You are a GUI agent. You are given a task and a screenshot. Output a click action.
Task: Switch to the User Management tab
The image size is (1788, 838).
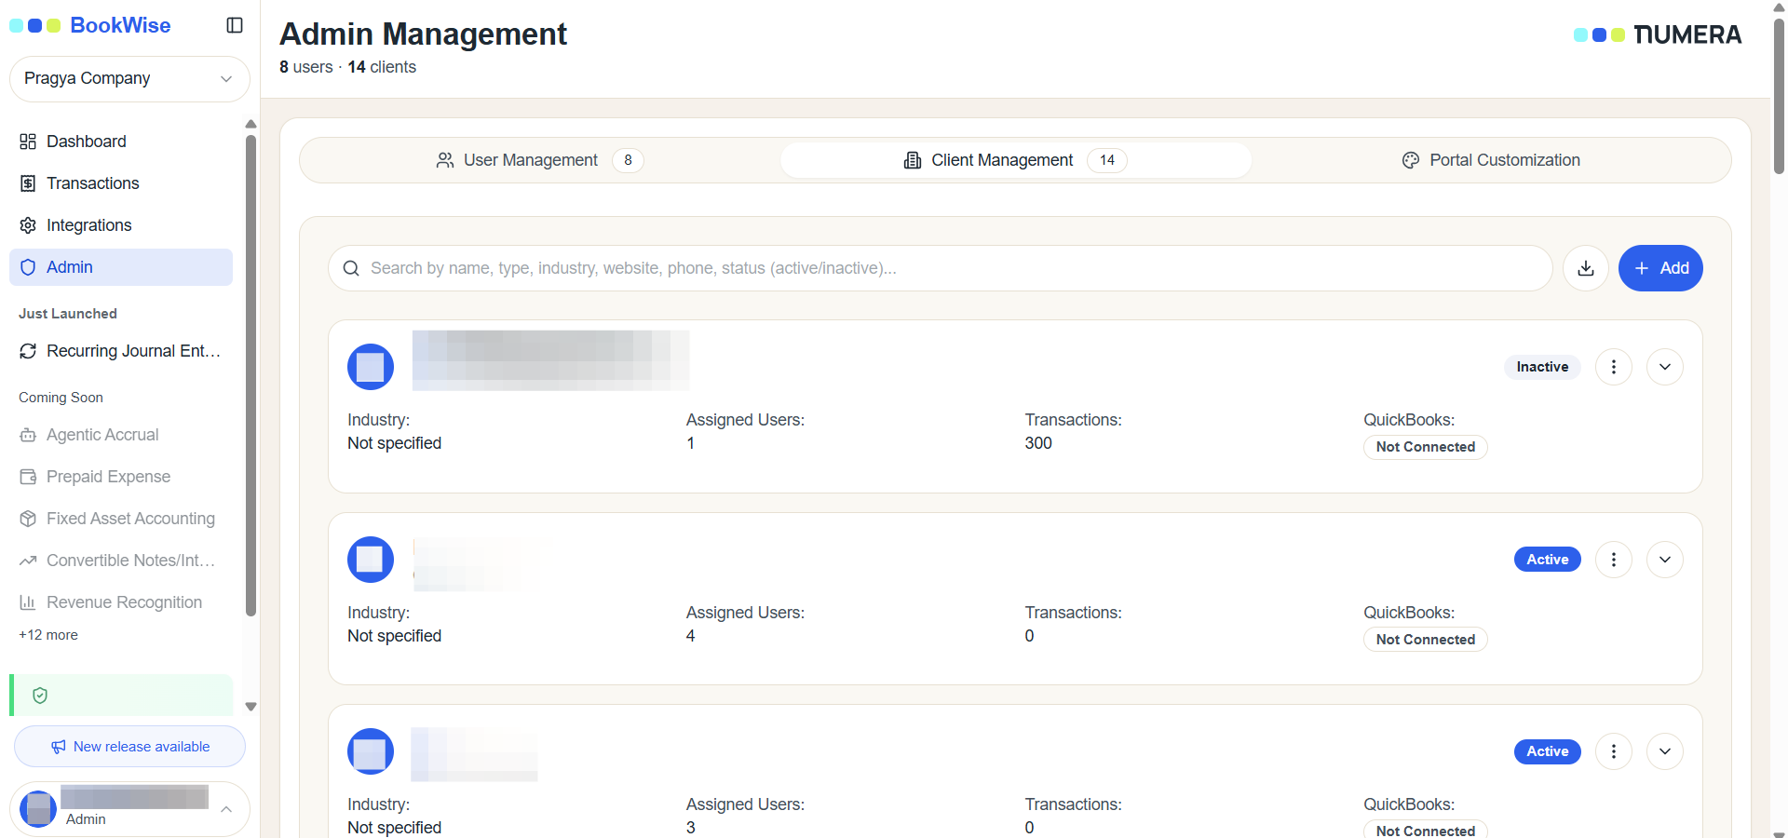coord(540,160)
